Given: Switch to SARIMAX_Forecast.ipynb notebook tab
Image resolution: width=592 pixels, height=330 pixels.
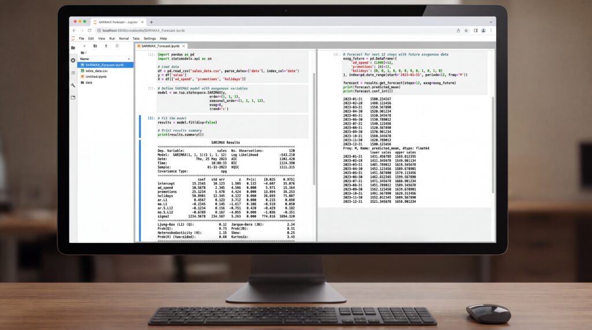Looking at the screenshot, I should point(161,46).
